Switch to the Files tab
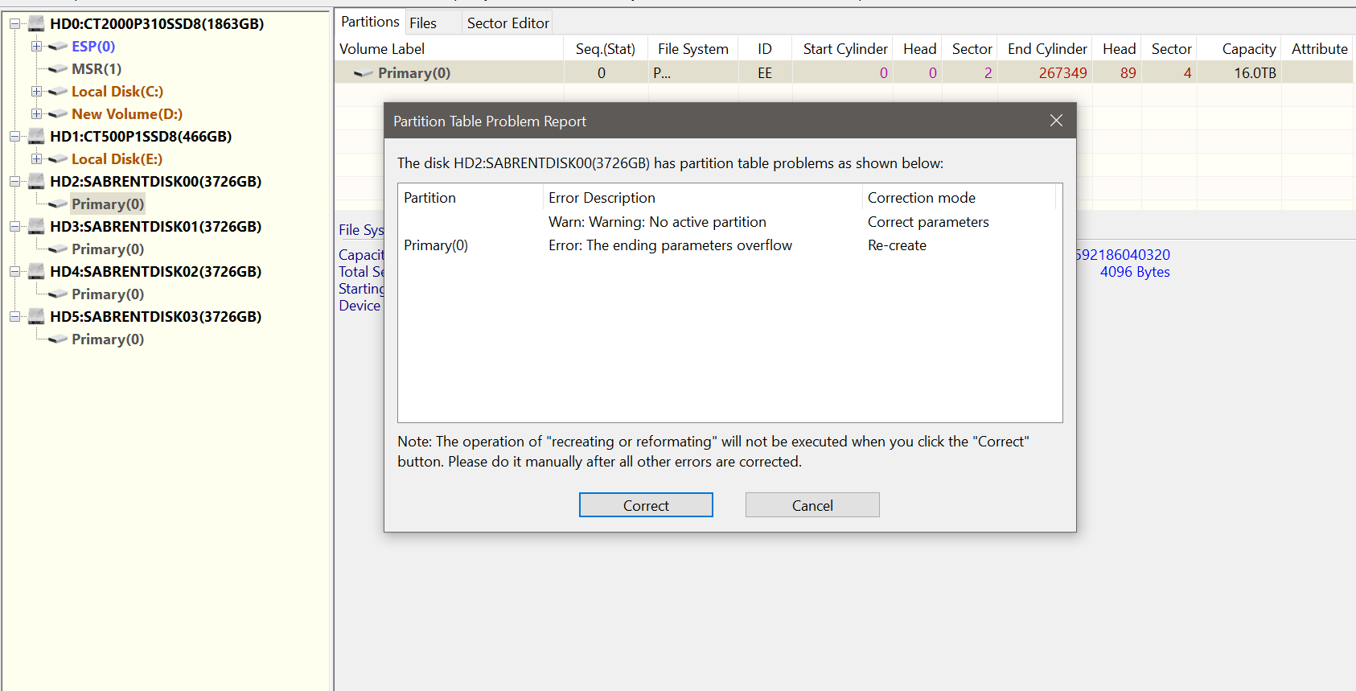Image resolution: width=1356 pixels, height=691 pixels. tap(422, 23)
